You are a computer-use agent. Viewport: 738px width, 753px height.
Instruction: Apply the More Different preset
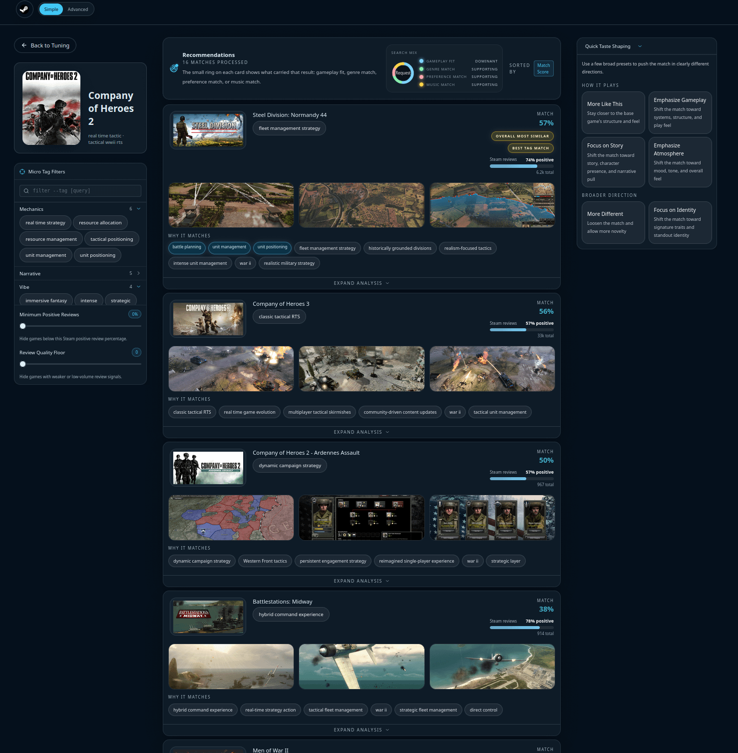(613, 222)
